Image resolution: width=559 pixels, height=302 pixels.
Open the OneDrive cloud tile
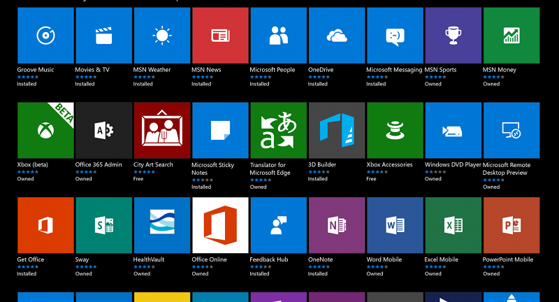(336, 36)
